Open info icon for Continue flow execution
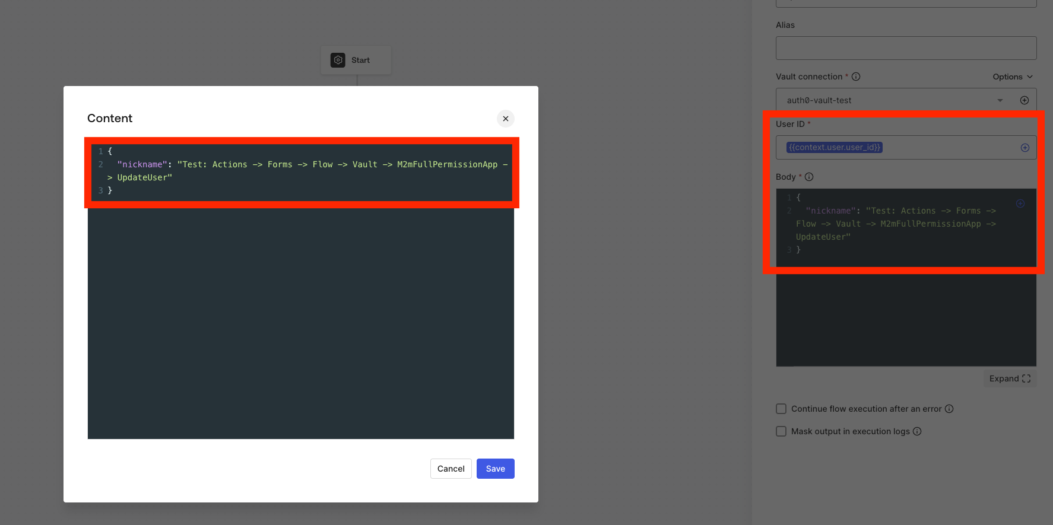 [x=949, y=409]
